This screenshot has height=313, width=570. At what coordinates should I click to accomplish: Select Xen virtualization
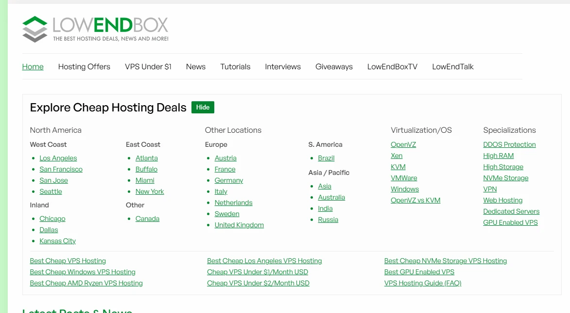coord(397,156)
